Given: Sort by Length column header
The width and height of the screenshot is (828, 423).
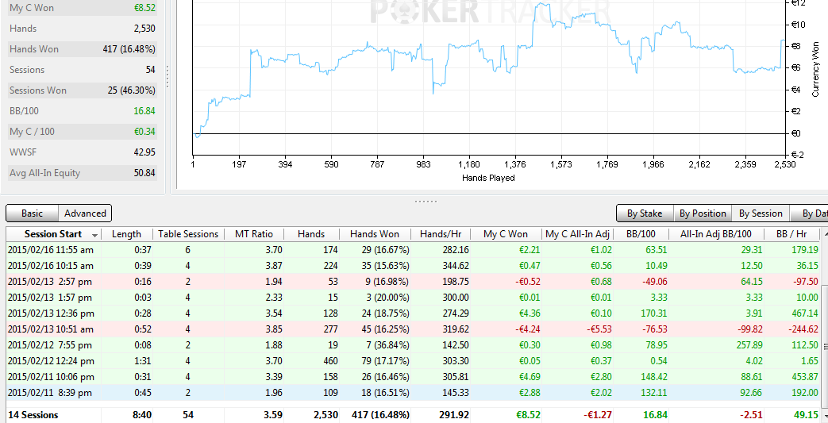Looking at the screenshot, I should [127, 234].
